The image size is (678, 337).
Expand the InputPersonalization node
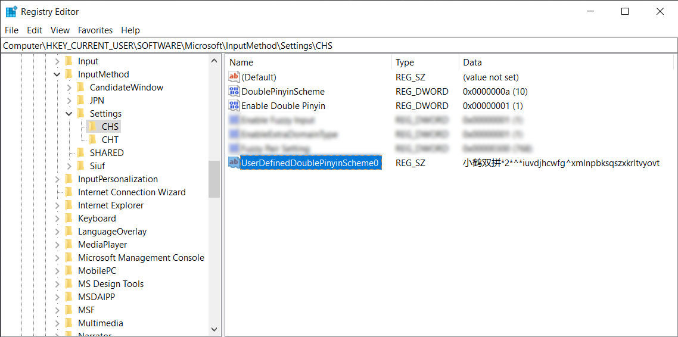pos(57,179)
